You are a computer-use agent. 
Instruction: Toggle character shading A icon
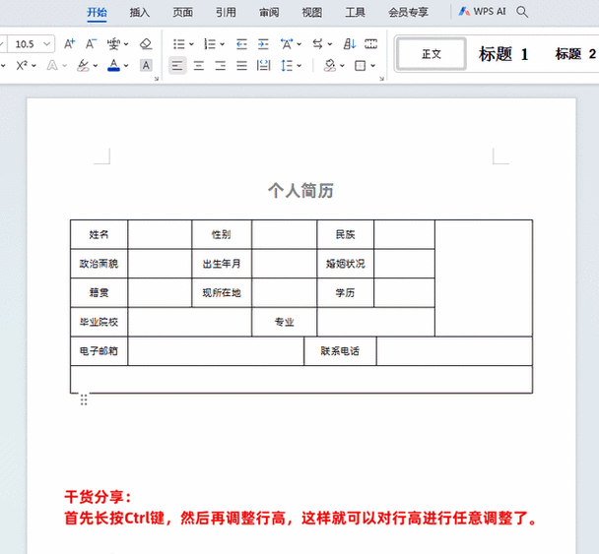click(146, 66)
